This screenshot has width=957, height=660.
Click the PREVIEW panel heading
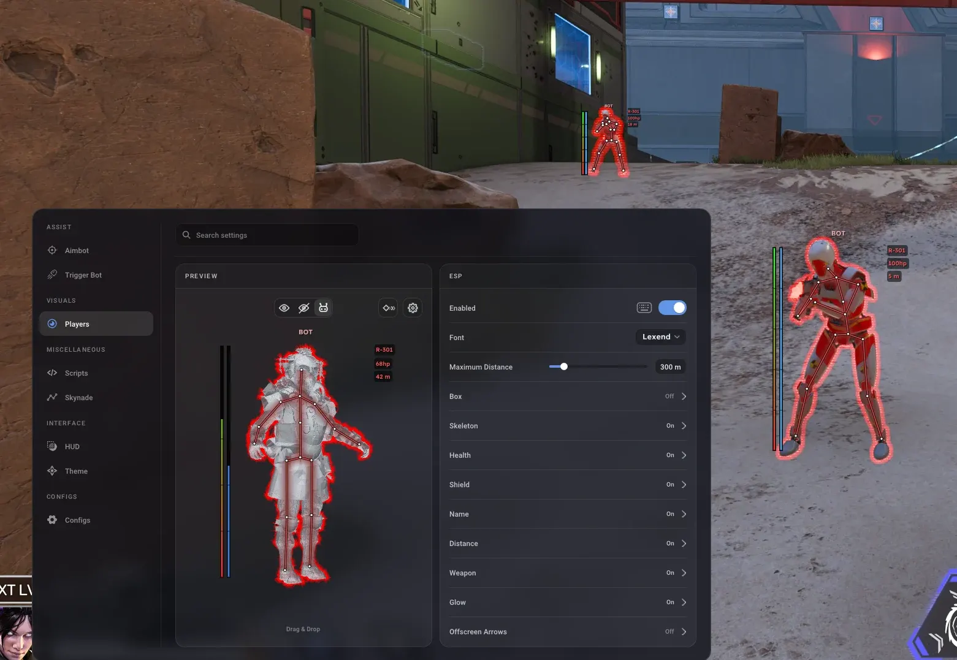[x=201, y=276]
